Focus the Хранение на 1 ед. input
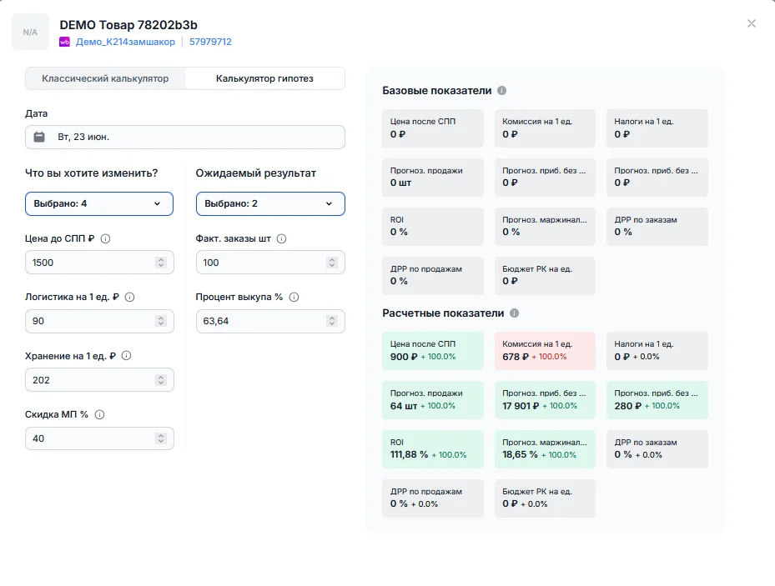The width and height of the screenshot is (775, 586). coord(99,380)
